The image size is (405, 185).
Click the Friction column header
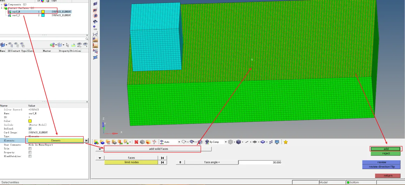[x=75, y=51]
